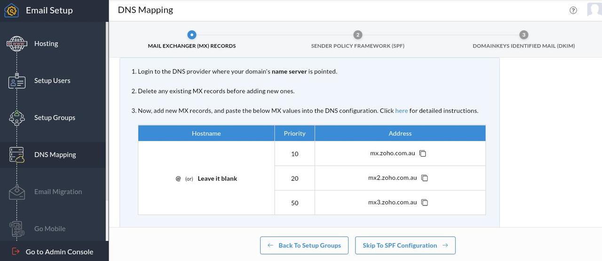This screenshot has width=602, height=261.
Task: Click the Email Migration envelope icon
Action: pos(17,192)
